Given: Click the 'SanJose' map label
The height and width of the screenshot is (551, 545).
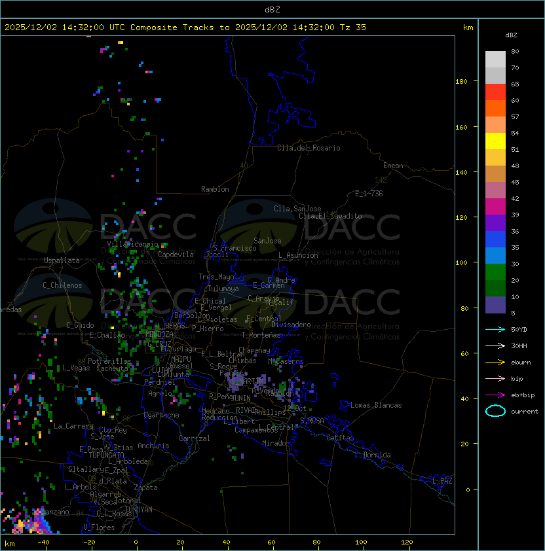Looking at the screenshot, I should point(267,241).
